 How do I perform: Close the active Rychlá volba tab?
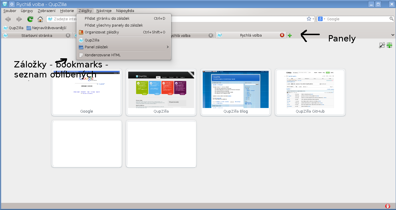(x=282, y=35)
